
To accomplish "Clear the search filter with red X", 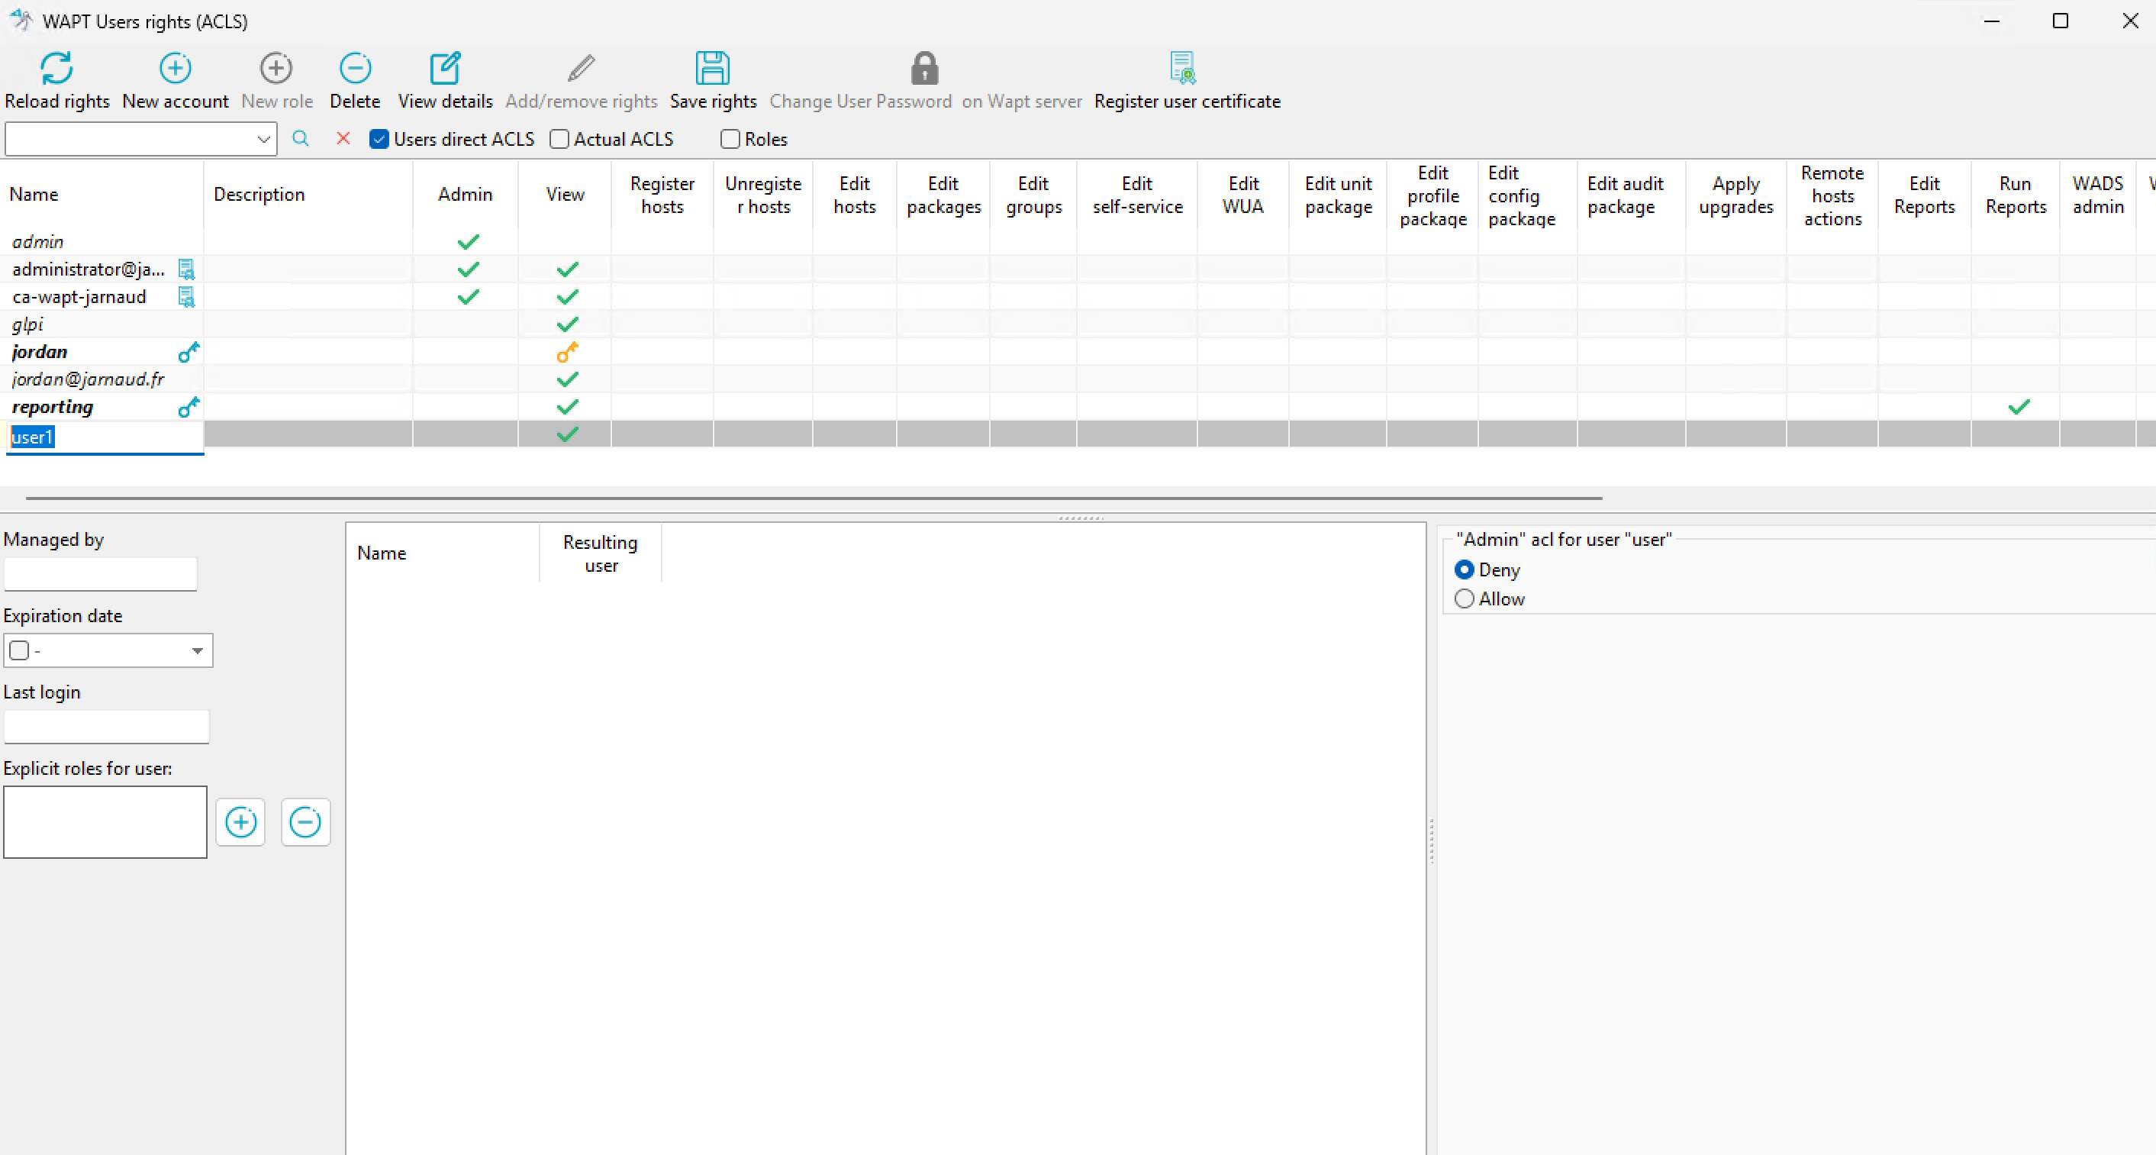I will click(343, 139).
